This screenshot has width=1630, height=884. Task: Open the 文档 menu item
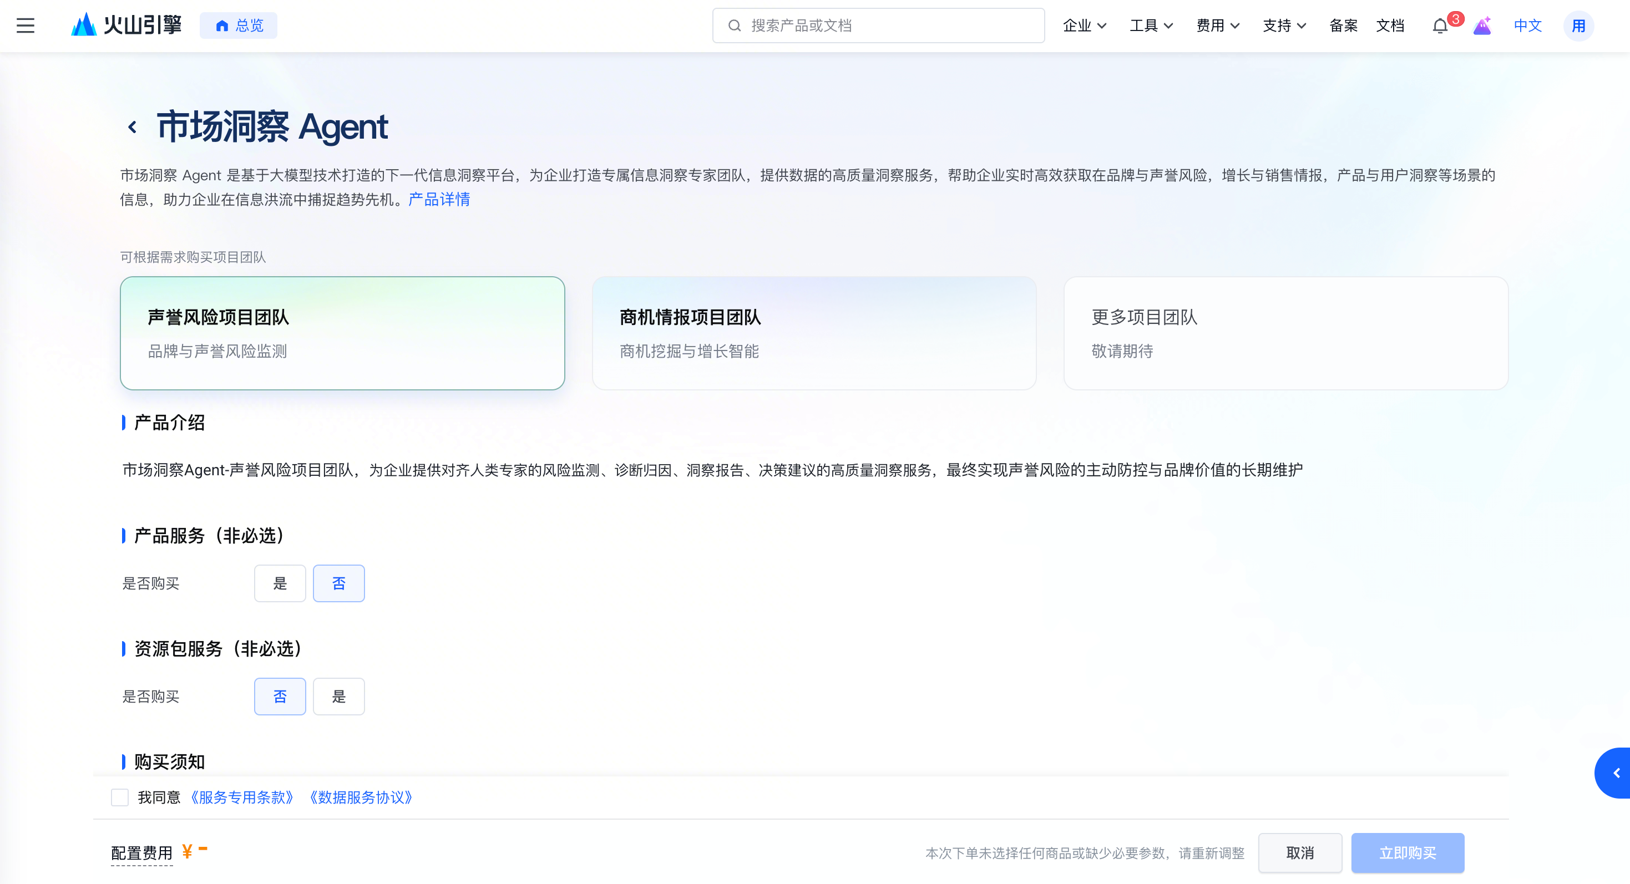1390,26
